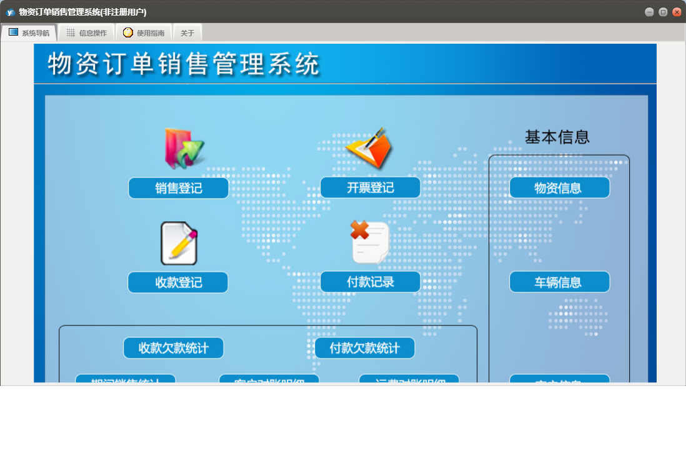Select the 关于 tab
686x449 pixels.
(187, 33)
